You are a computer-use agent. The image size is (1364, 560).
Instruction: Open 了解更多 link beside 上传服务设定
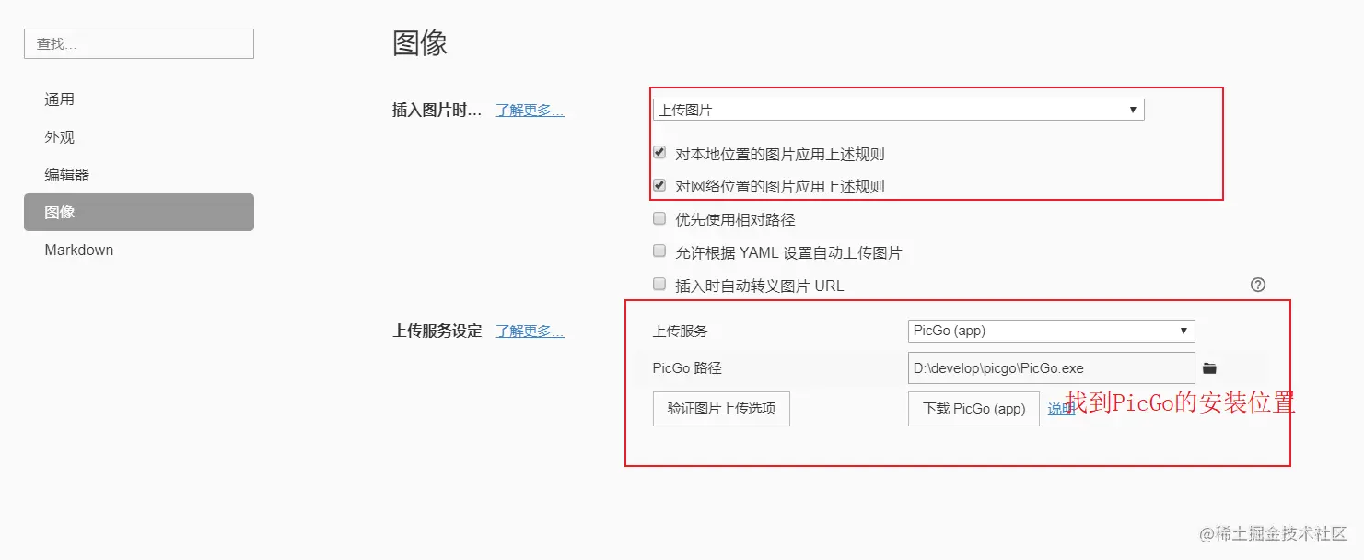coord(530,331)
